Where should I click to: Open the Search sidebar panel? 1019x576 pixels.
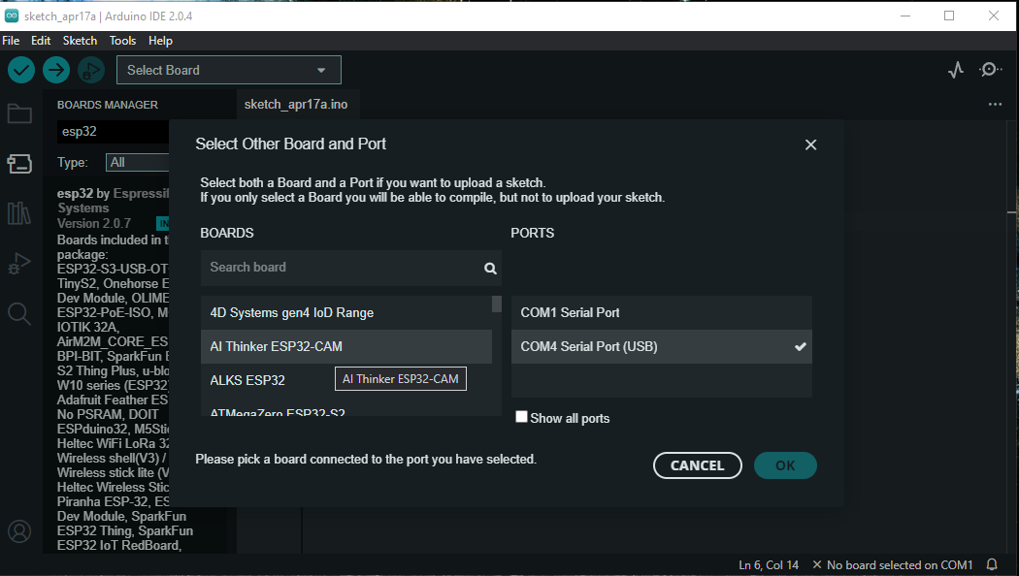pyautogui.click(x=19, y=313)
